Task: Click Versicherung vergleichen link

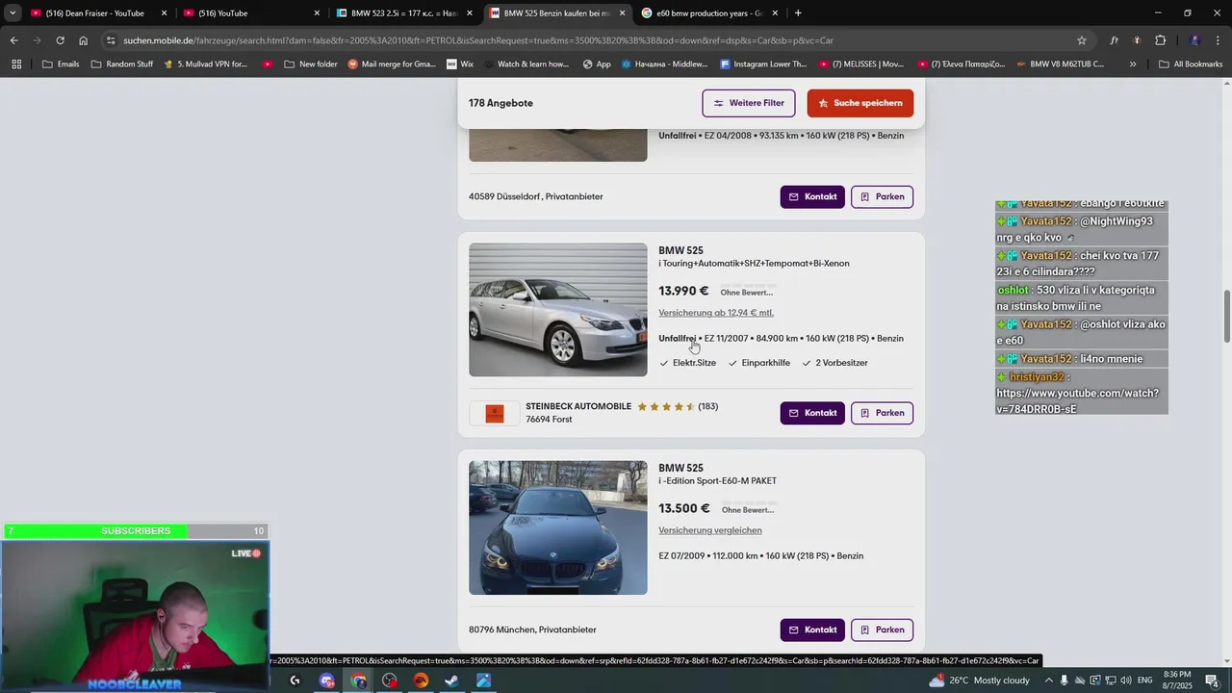Action: click(x=710, y=530)
